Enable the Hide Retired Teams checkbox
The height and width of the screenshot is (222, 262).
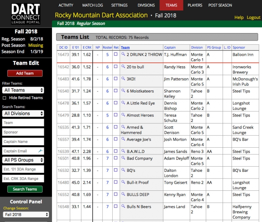pos(4,98)
